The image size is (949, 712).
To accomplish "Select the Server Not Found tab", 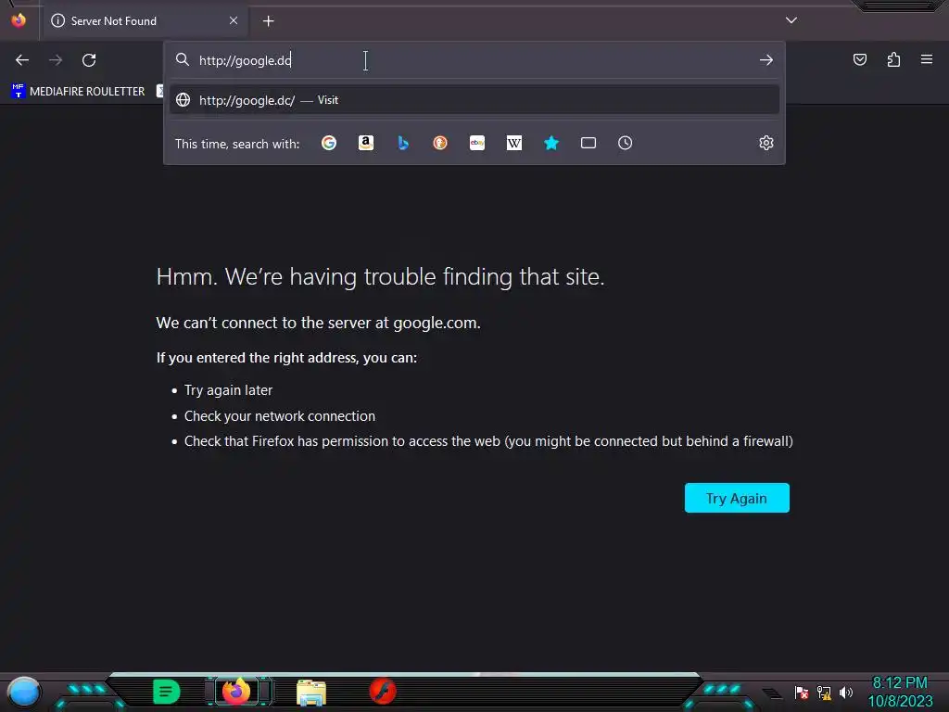I will pyautogui.click(x=145, y=21).
